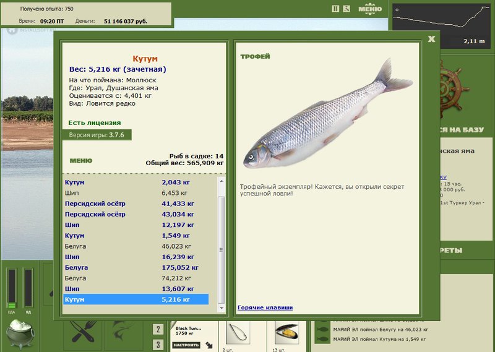Click the Настроить button for Black Tuna rod
Screen dimensions: 495x352
[186, 345]
